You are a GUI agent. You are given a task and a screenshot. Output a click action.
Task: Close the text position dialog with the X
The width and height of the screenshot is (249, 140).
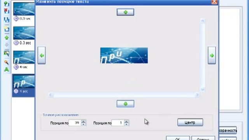(214, 2)
